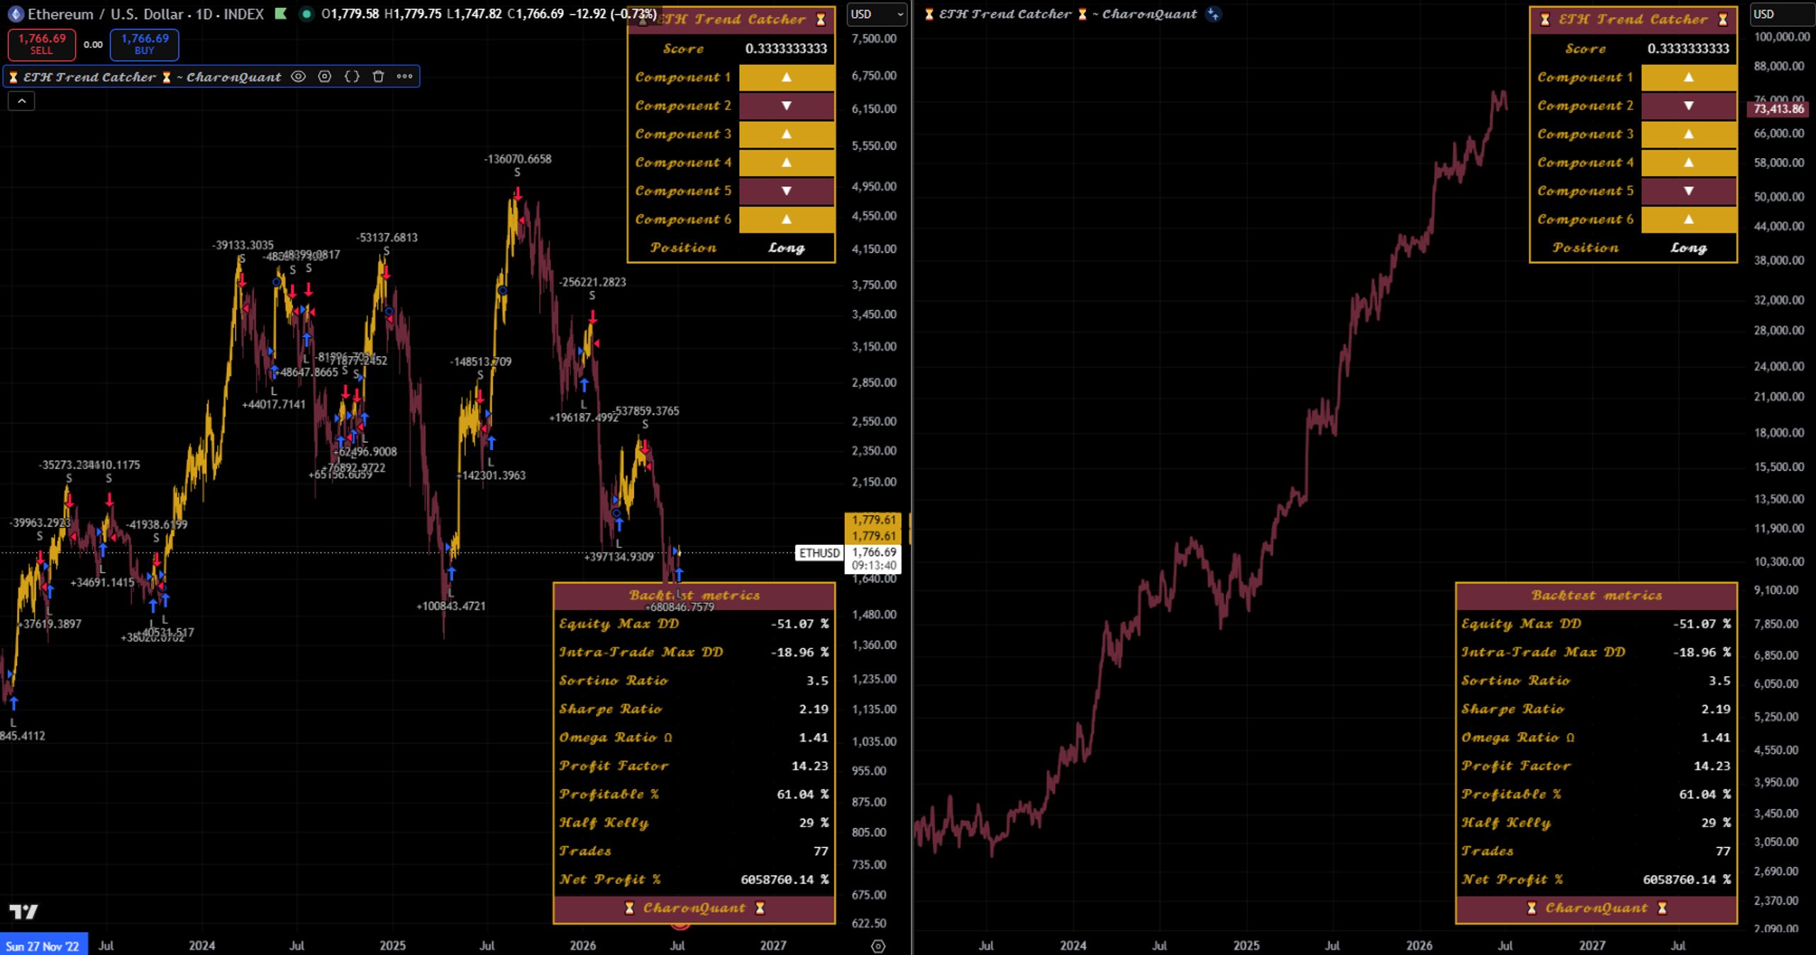This screenshot has width=1816, height=955.
Task: Collapse the indicator legend with chevron button
Action: [x=21, y=101]
